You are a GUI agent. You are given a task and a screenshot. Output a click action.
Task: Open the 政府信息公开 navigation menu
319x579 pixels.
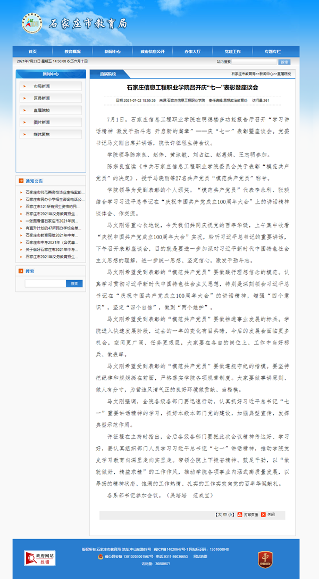[153, 52]
